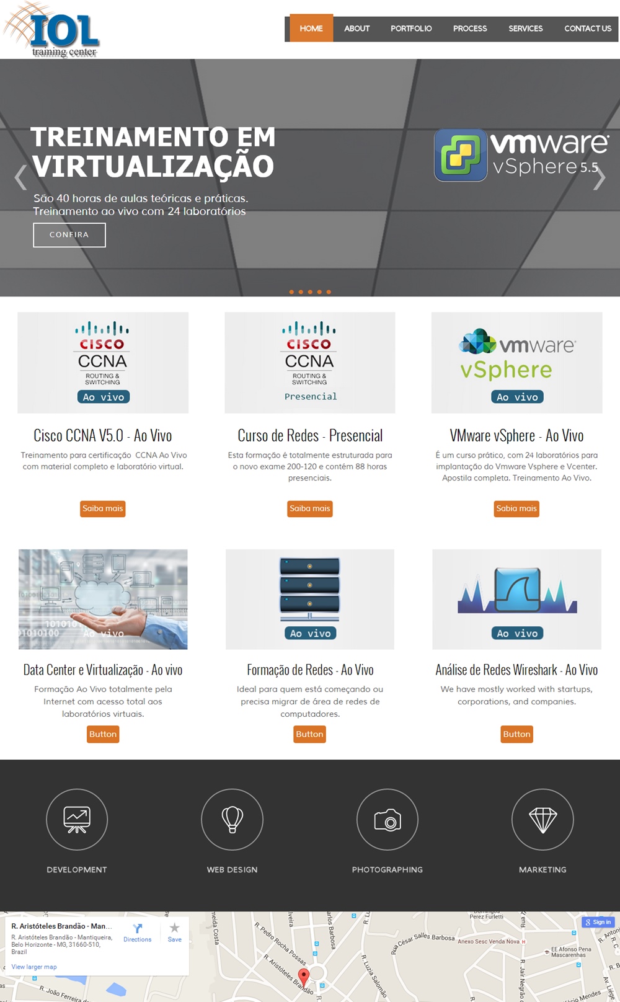
Task: Click the heading VMware vSphere - Ao Vivo
Action: tap(517, 435)
